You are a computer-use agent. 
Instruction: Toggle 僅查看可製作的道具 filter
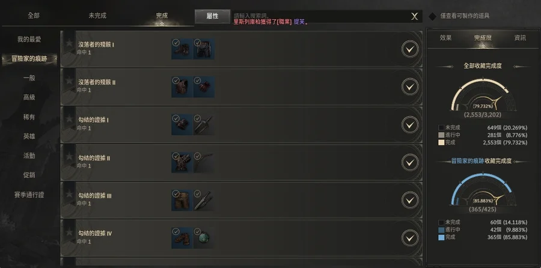click(432, 16)
